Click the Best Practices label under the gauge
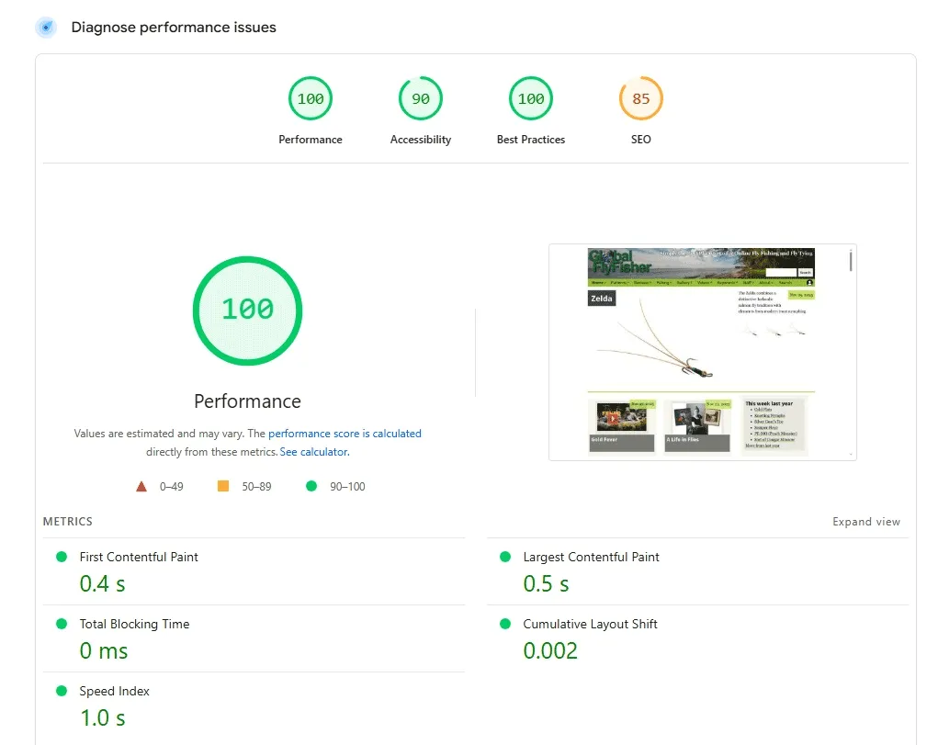The width and height of the screenshot is (938, 745). pyautogui.click(x=531, y=140)
